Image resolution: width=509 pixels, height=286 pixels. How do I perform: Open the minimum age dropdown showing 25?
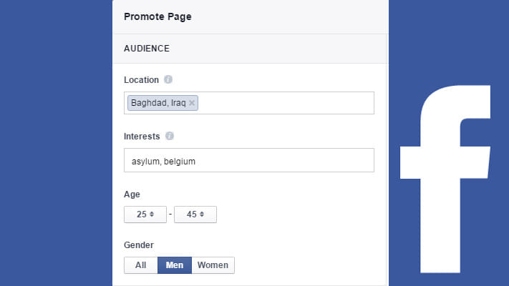click(x=145, y=214)
